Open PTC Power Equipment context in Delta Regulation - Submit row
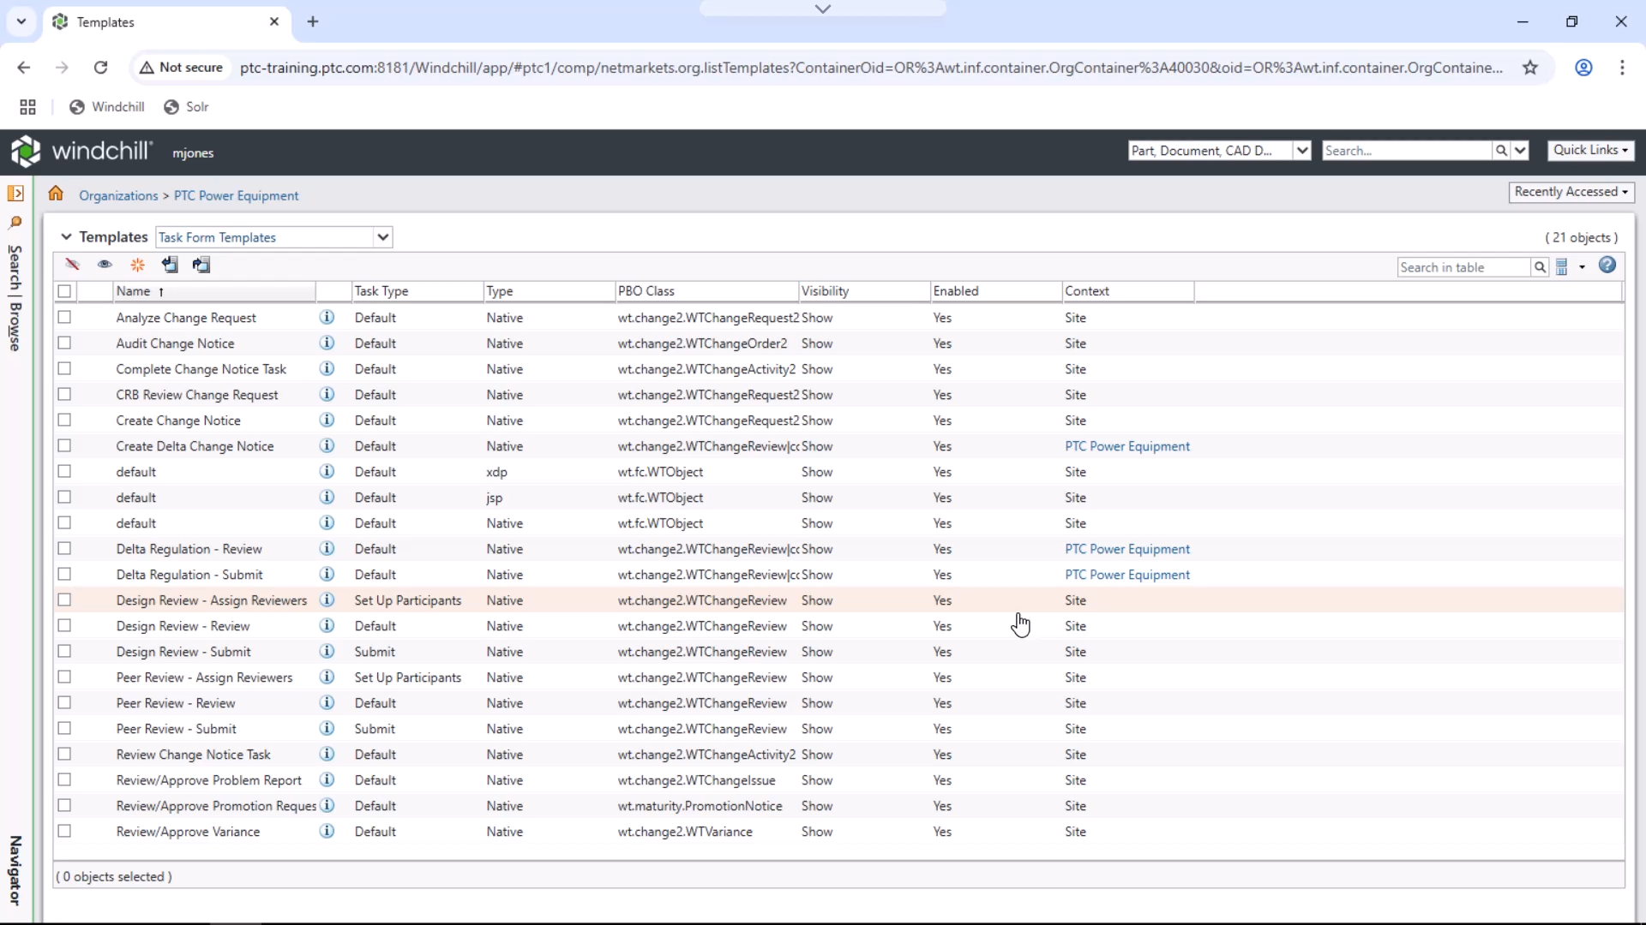Image resolution: width=1646 pixels, height=925 pixels. click(x=1127, y=575)
